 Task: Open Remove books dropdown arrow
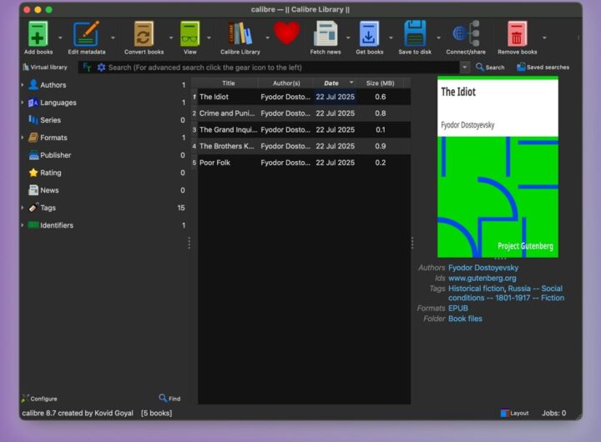[x=544, y=38]
